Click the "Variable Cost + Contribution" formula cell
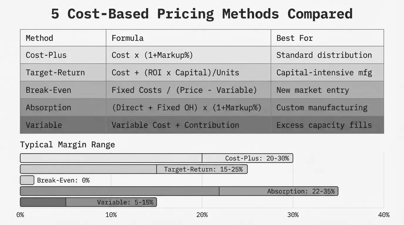404x225 pixels. point(175,125)
